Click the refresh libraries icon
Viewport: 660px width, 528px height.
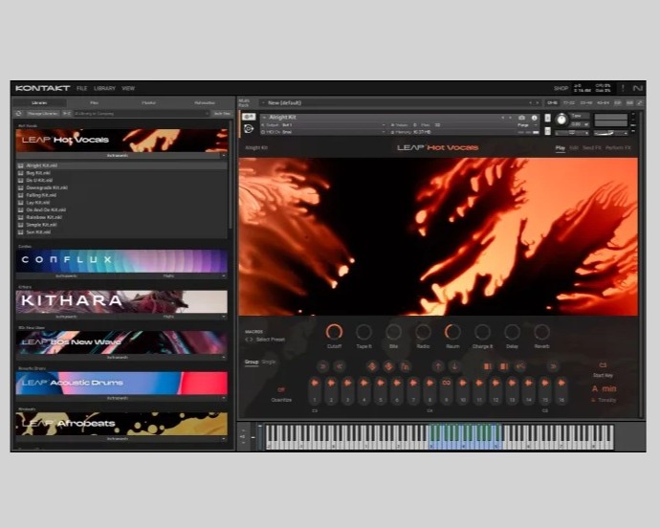coord(19,113)
